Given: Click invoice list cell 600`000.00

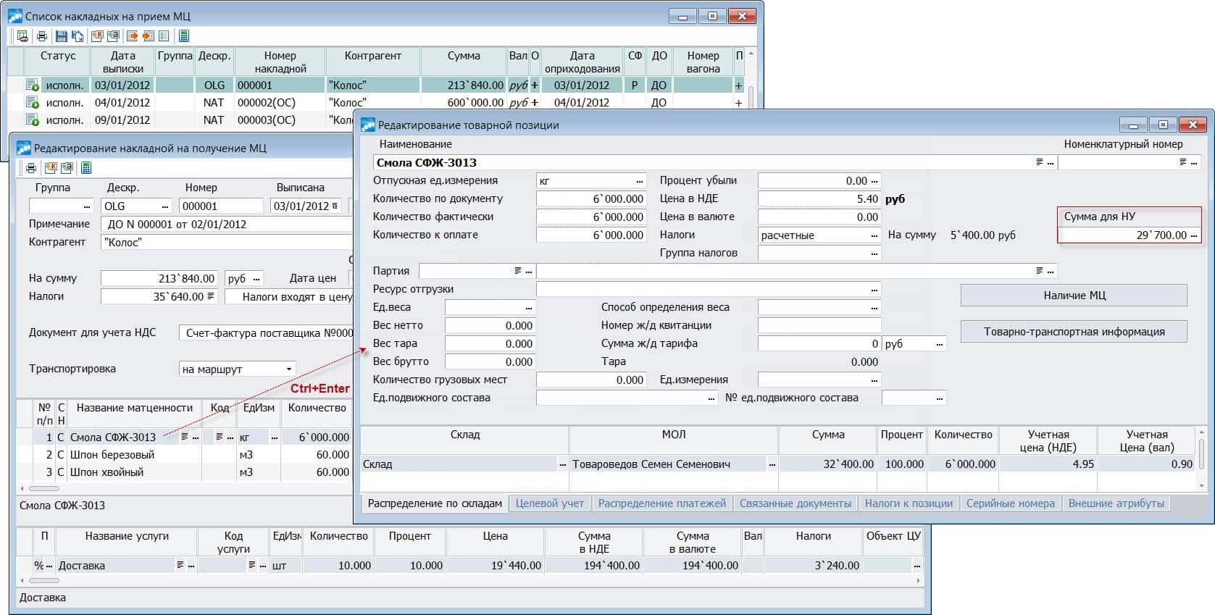Looking at the screenshot, I should pyautogui.click(x=464, y=103).
